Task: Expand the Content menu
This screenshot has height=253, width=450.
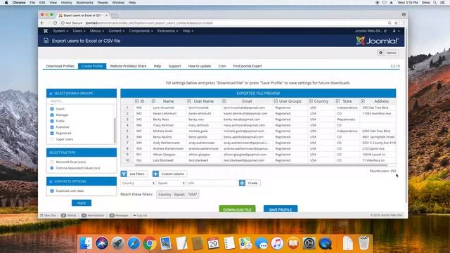Action: pos(117,31)
